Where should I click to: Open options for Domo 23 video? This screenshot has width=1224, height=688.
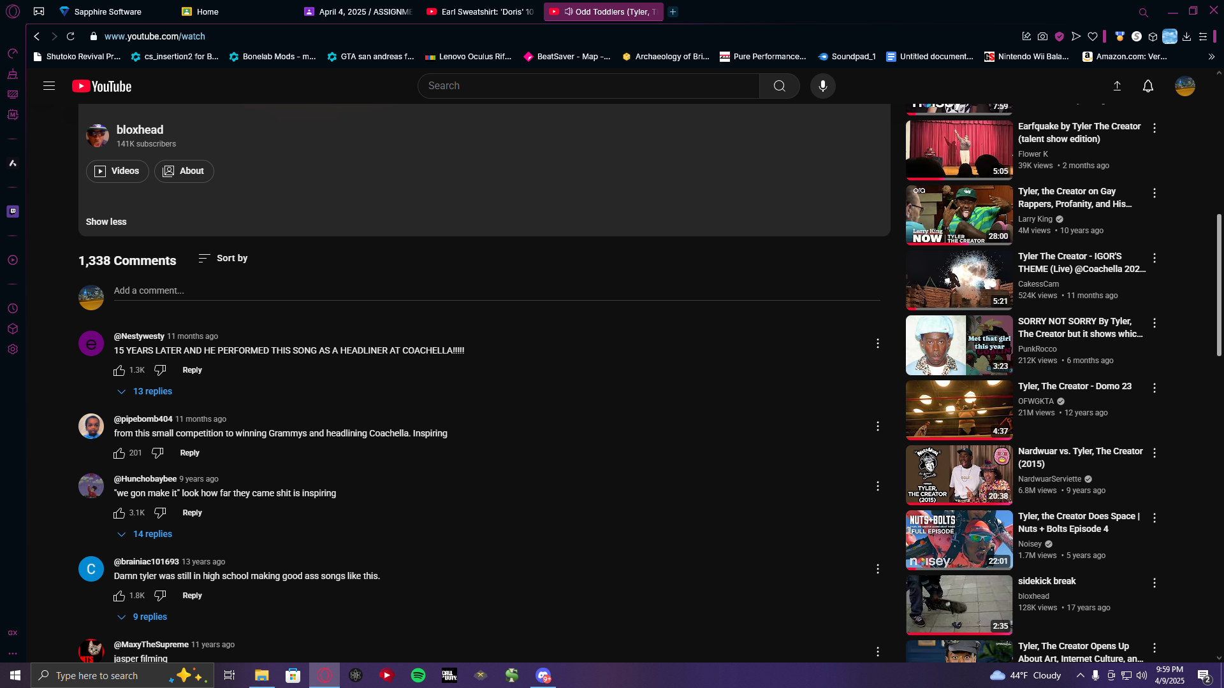point(1155,388)
